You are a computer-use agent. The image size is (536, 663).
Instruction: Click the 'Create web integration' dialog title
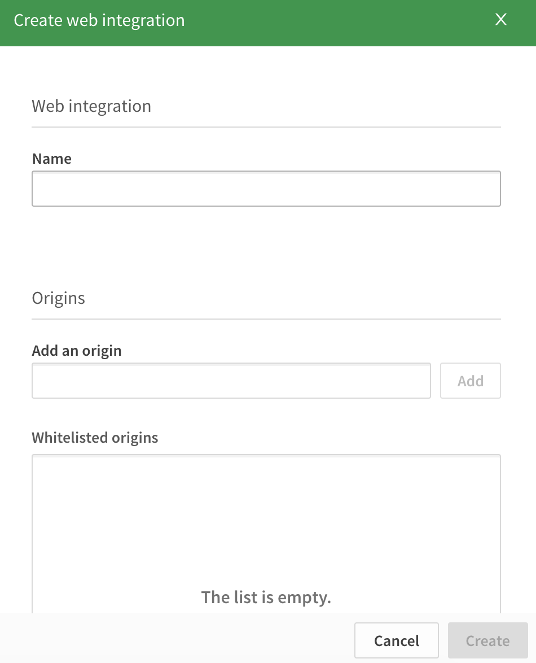pyautogui.click(x=99, y=21)
